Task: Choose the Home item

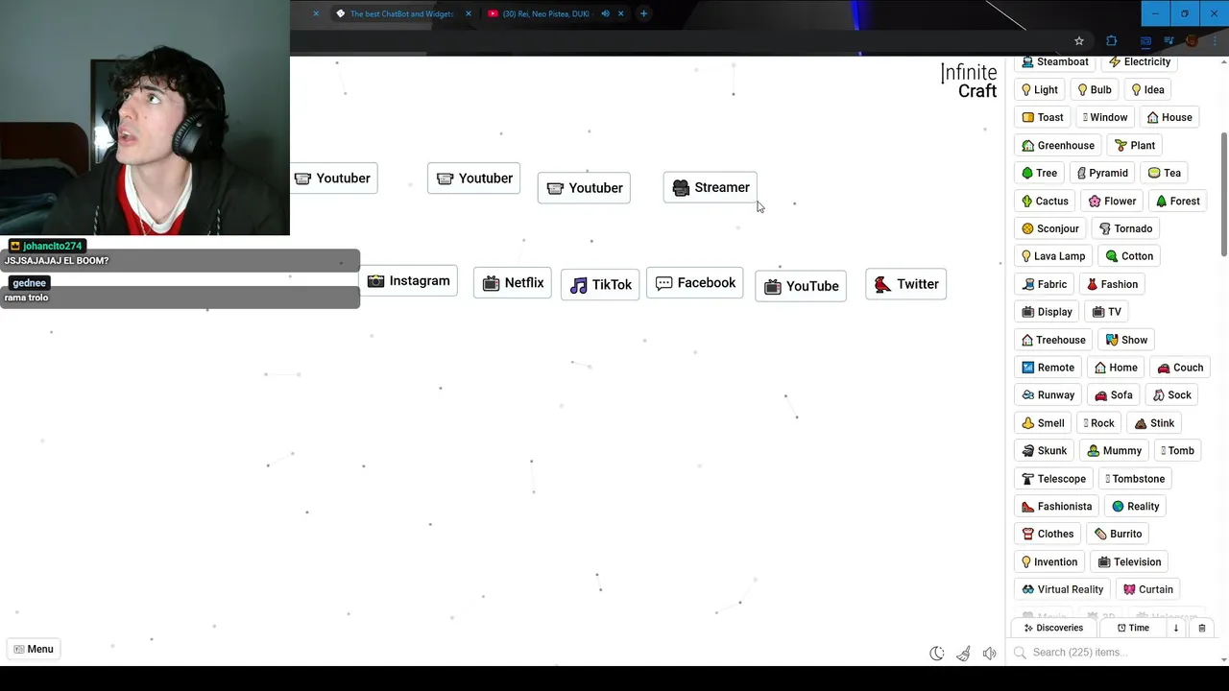Action: [1116, 368]
